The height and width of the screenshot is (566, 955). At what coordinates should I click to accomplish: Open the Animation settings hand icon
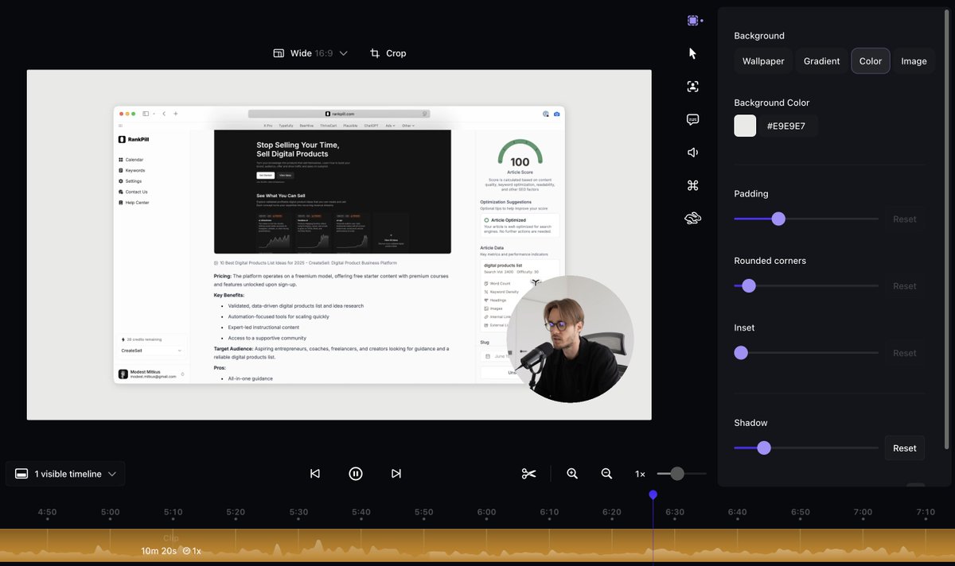693,219
